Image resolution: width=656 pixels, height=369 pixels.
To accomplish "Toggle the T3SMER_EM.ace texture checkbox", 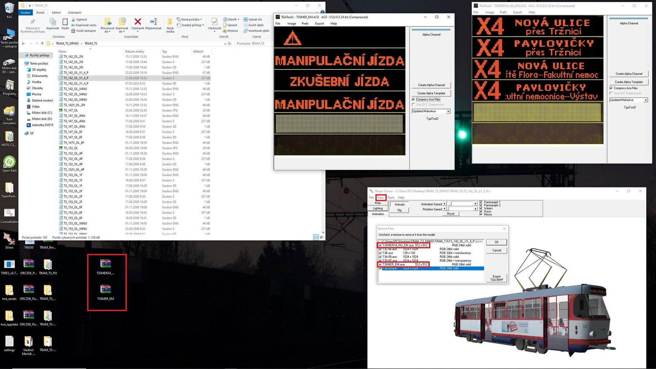I will pos(380,264).
